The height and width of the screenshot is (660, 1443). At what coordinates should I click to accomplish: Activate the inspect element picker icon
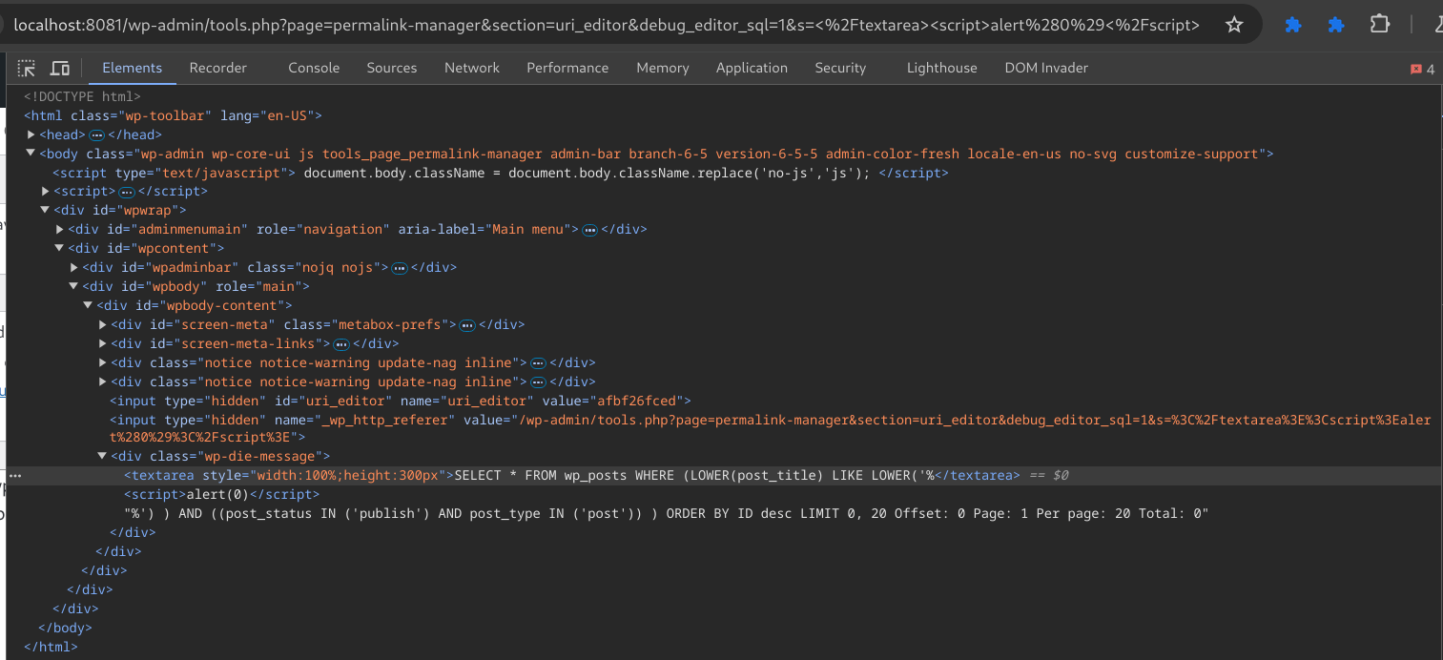(27, 68)
